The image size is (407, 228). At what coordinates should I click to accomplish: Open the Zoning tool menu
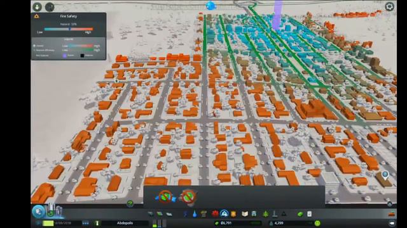tap(160, 214)
